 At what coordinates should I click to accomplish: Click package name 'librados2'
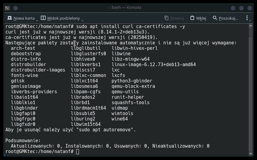coord(83,97)
